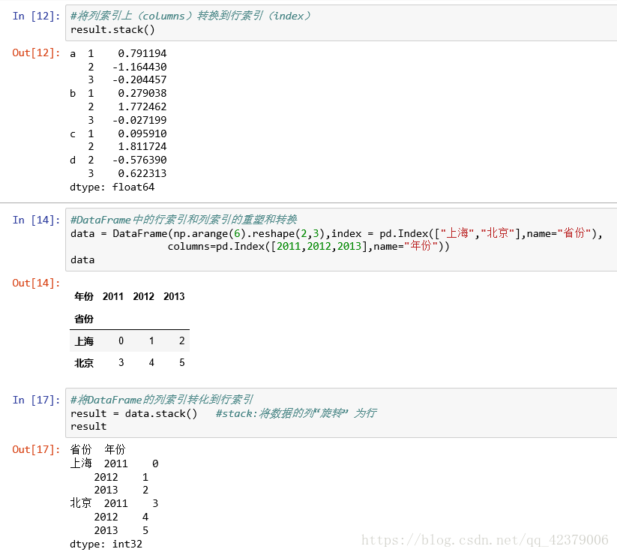Click the 上海 row label in table
Screen dimensions: 617x555
point(84,341)
